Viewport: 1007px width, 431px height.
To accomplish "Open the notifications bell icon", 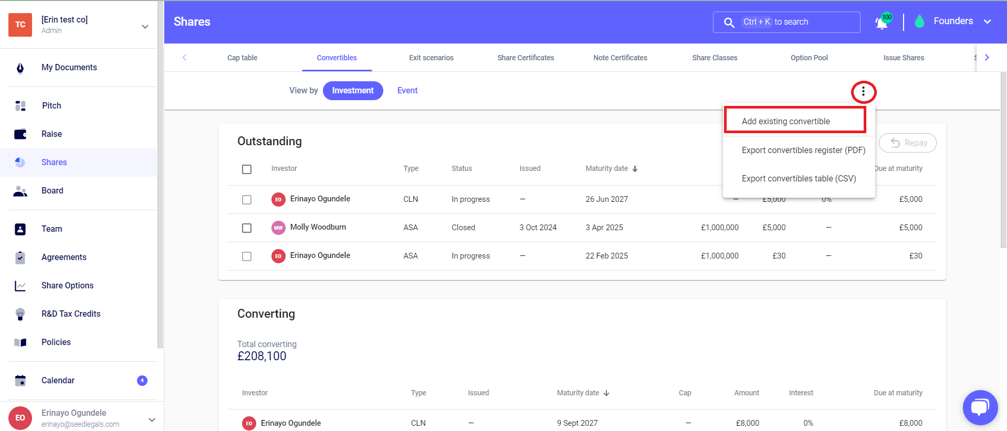I will (x=882, y=23).
